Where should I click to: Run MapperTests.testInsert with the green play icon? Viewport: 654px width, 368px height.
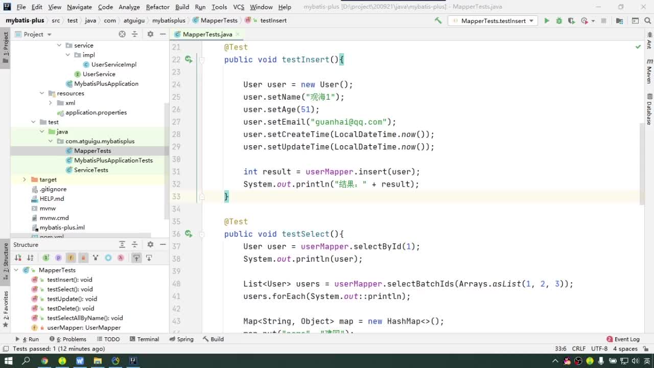click(547, 20)
